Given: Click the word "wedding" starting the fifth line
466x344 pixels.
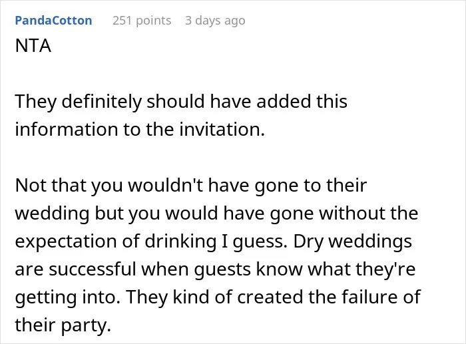Looking at the screenshot, I should [x=52, y=214].
